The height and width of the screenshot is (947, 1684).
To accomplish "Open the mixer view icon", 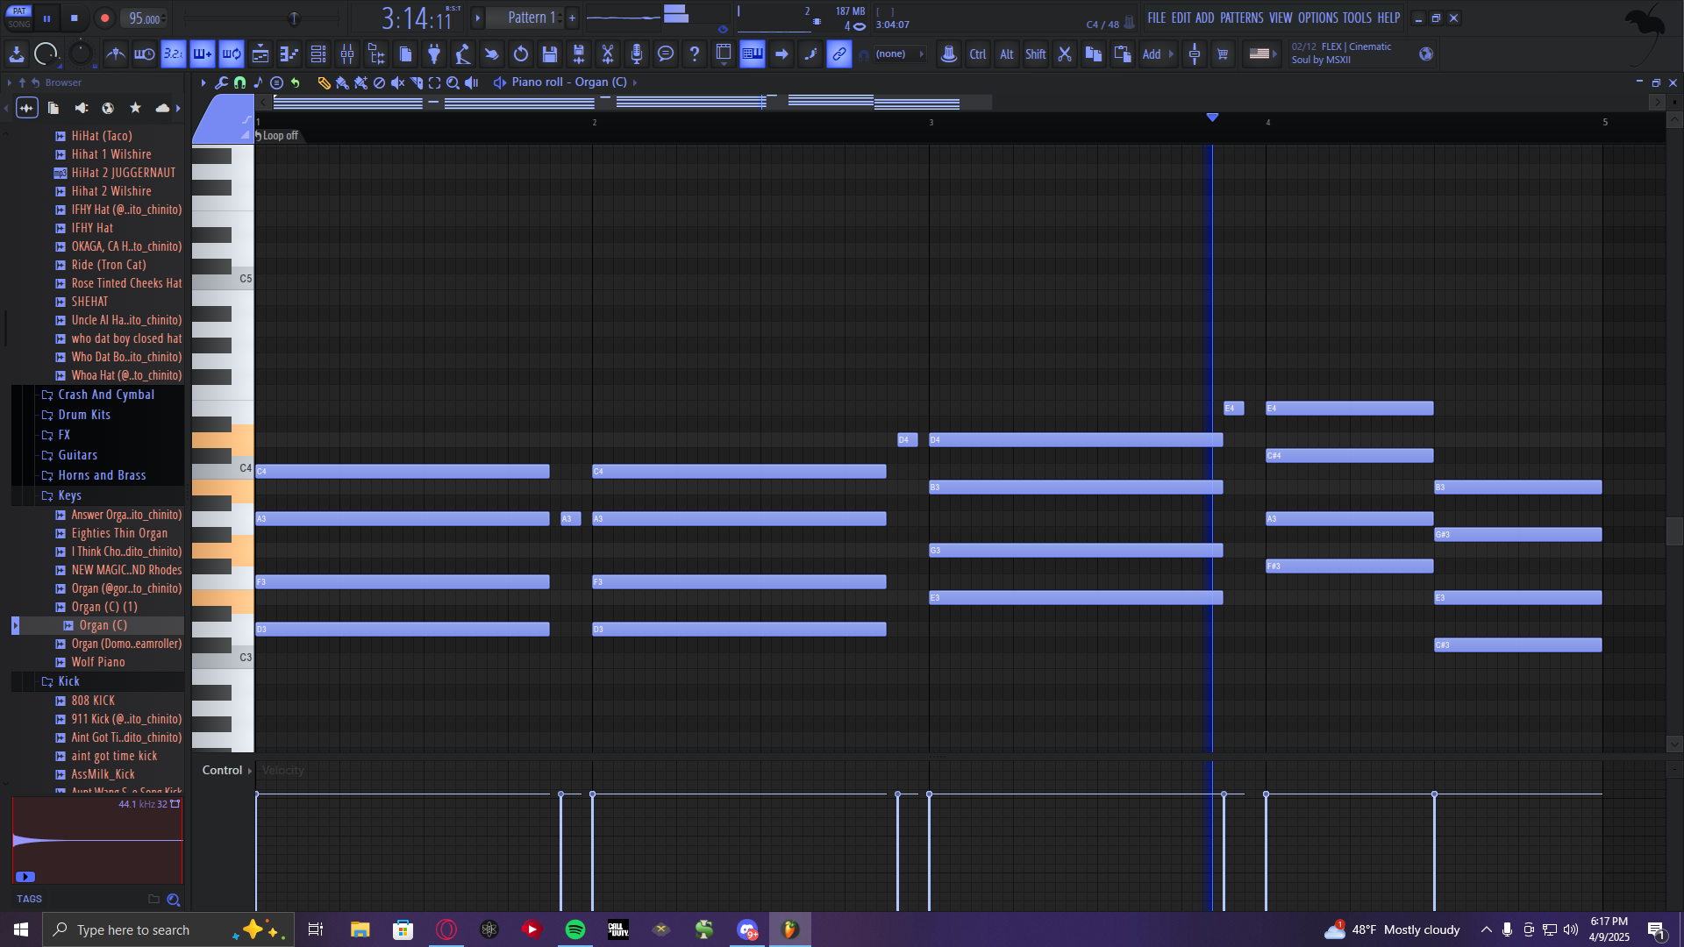I will coord(347,54).
